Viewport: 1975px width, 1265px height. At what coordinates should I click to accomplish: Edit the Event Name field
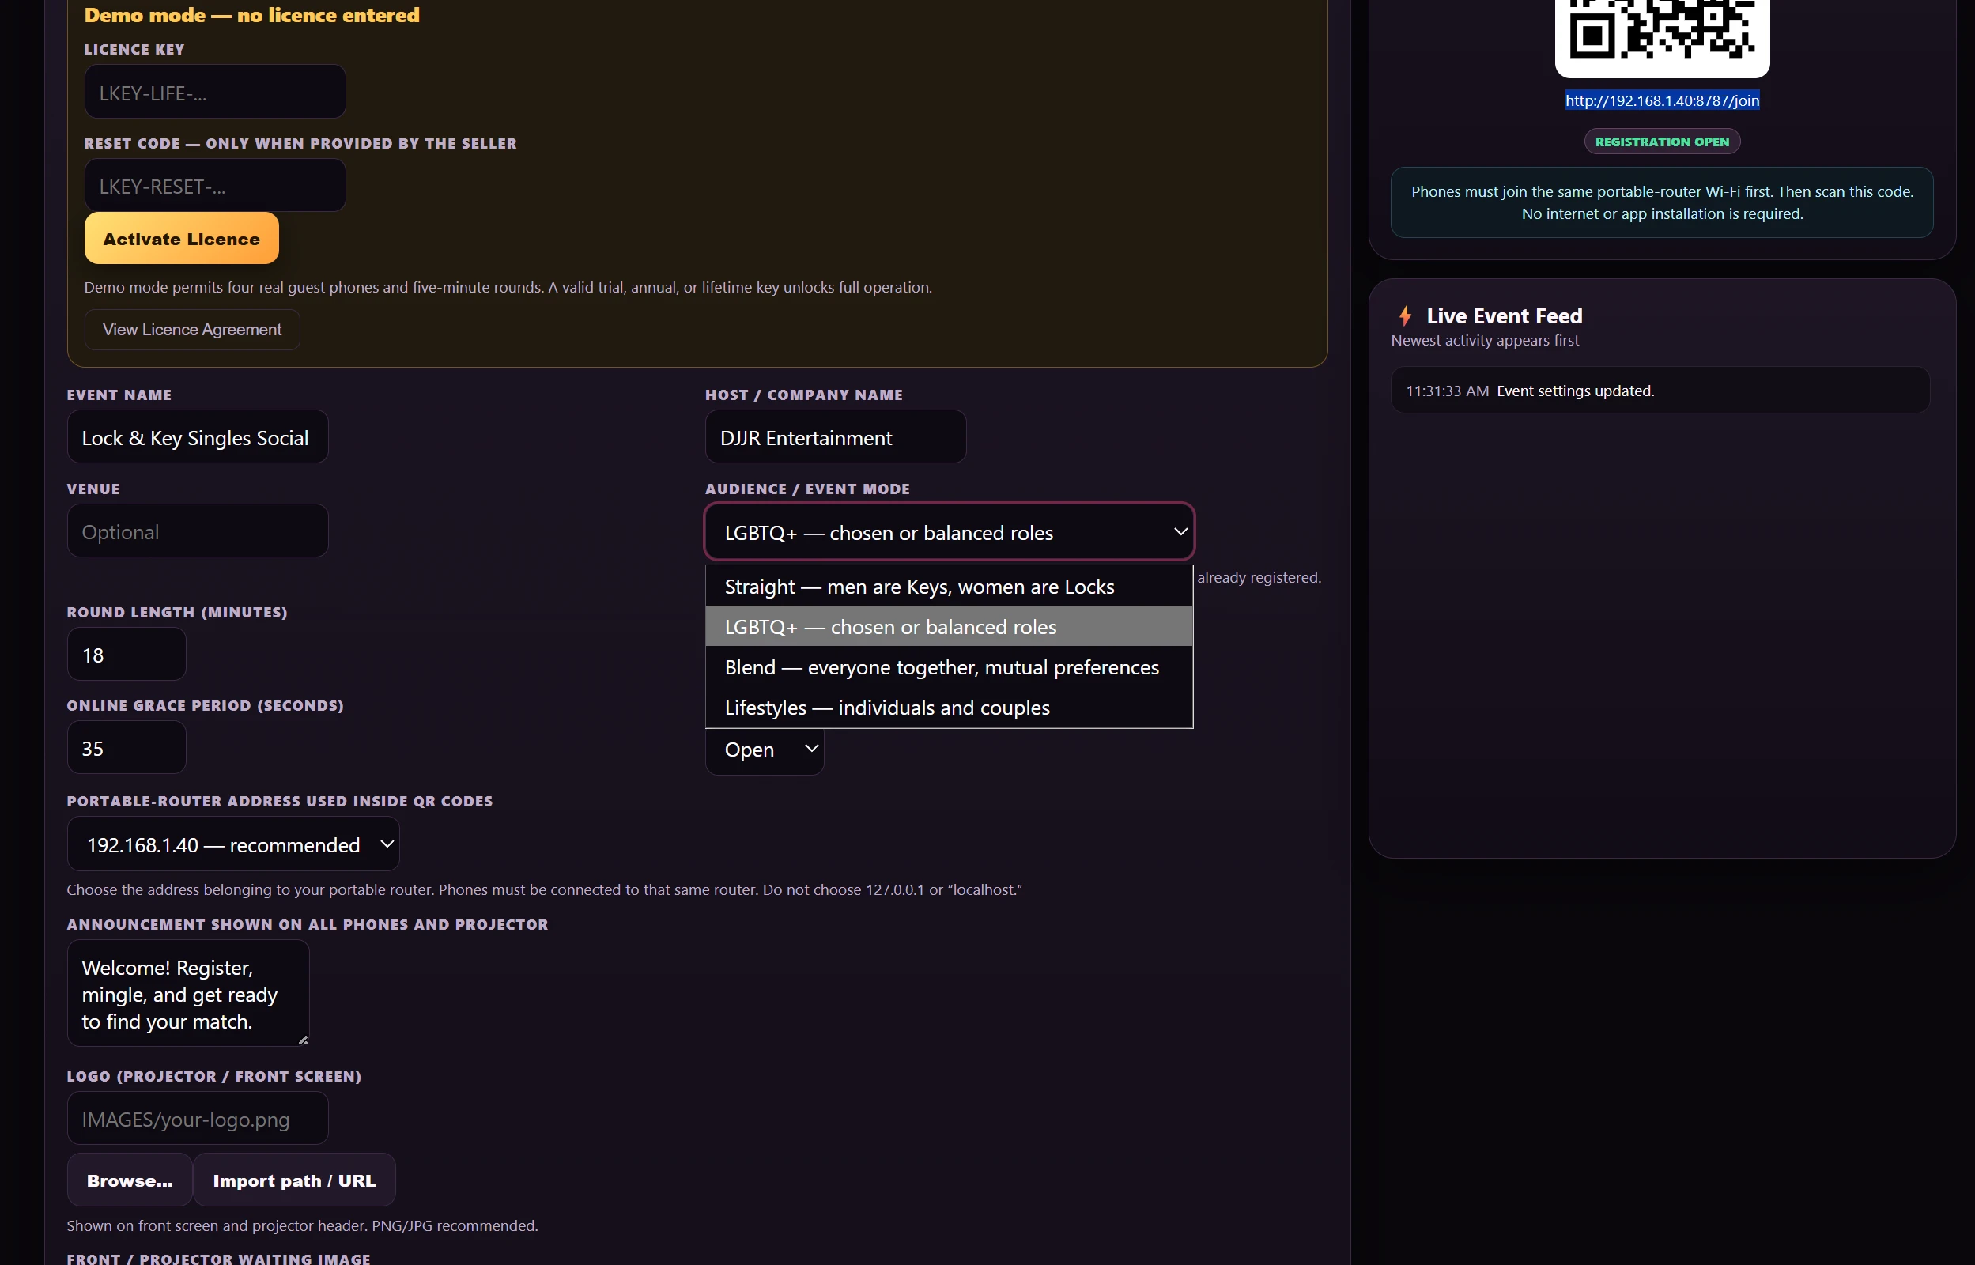197,437
